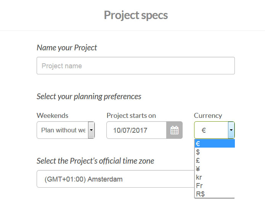Pick the £ currency from list
Screen dimensions: 265x209
(214, 161)
